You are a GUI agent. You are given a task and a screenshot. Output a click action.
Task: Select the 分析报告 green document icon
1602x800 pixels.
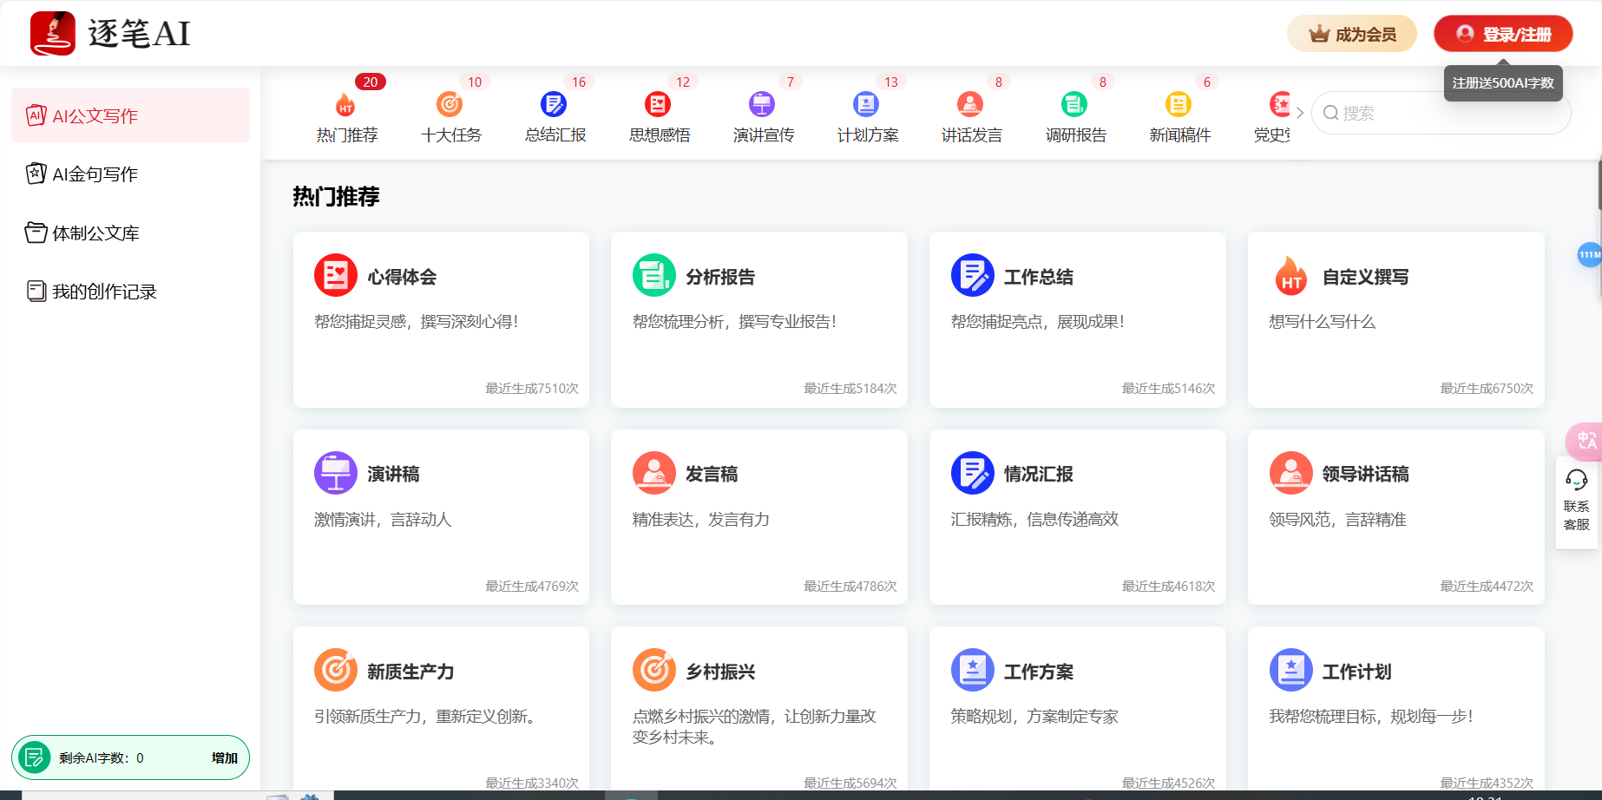tap(653, 276)
